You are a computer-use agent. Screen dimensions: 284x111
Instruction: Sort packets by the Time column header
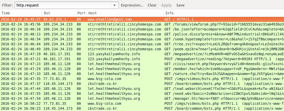[21, 13]
